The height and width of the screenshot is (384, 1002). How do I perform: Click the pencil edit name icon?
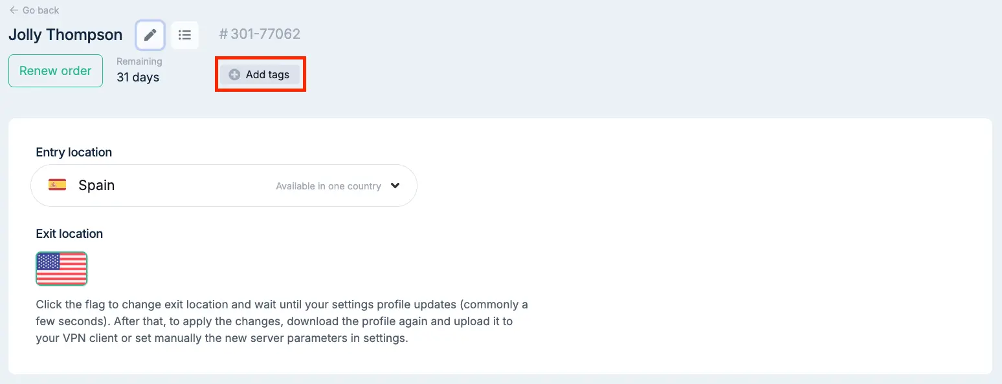click(150, 35)
